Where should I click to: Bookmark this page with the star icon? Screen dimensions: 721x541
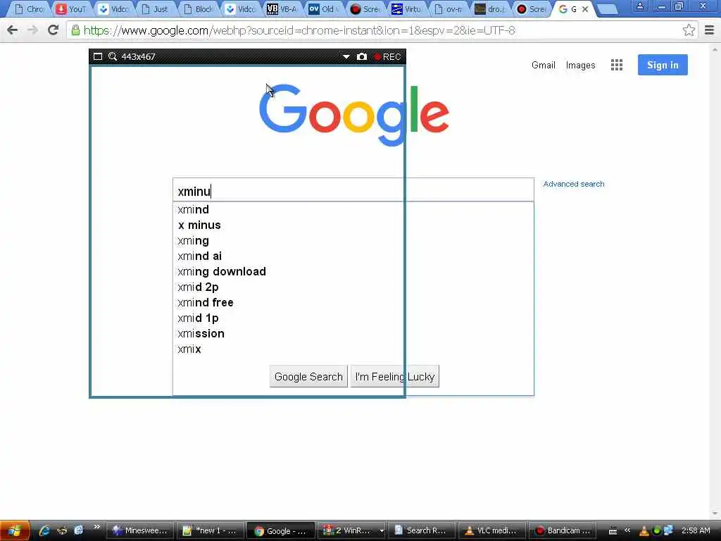tap(689, 30)
